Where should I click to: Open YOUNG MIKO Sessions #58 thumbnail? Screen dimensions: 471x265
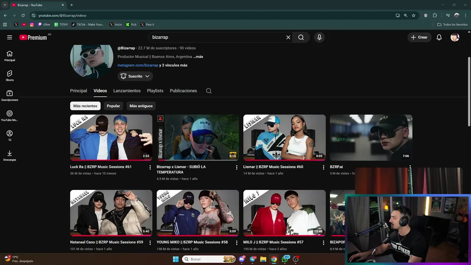tap(198, 213)
